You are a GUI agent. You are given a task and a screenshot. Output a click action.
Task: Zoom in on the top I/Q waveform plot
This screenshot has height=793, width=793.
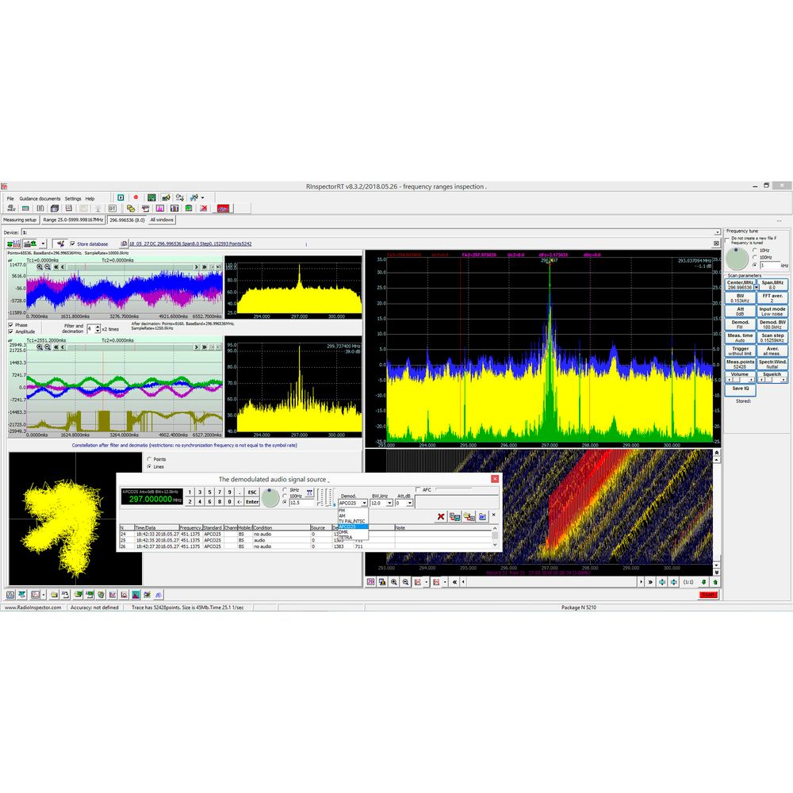40,266
